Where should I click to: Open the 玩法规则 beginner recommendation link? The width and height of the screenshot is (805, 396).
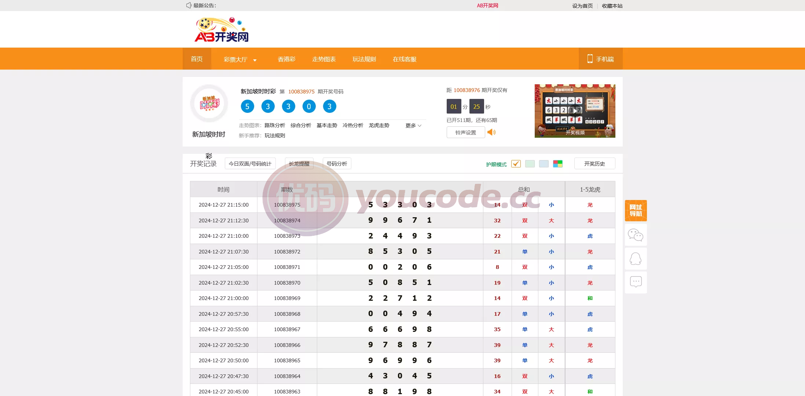tap(275, 136)
